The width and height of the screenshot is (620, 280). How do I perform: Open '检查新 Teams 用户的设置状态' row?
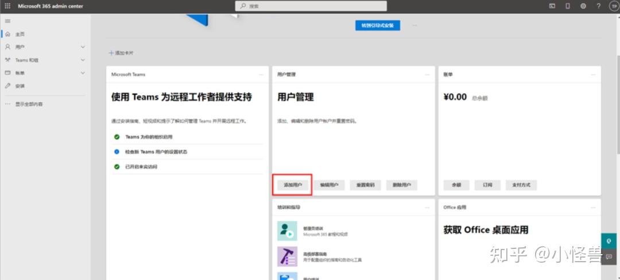[187, 152]
